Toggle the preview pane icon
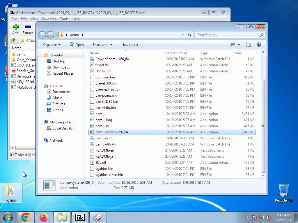Screen dimensions: 298x223 (249, 45)
